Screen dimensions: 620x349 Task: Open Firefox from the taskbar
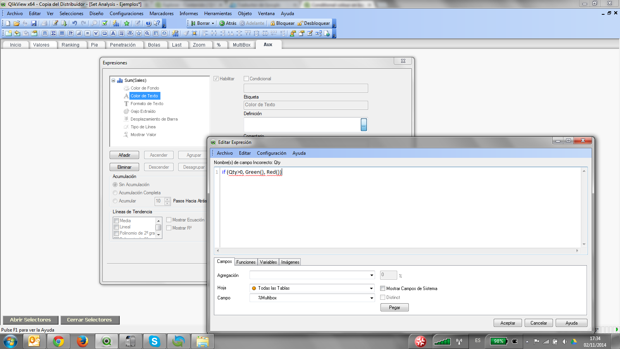(x=82, y=341)
